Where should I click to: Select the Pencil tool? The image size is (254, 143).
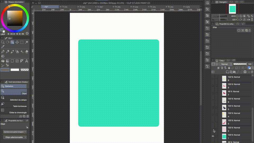(8, 52)
